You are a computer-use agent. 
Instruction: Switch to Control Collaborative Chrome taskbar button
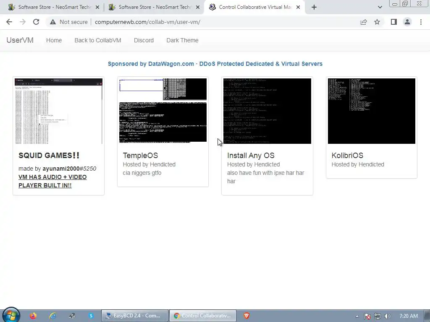[203, 316]
